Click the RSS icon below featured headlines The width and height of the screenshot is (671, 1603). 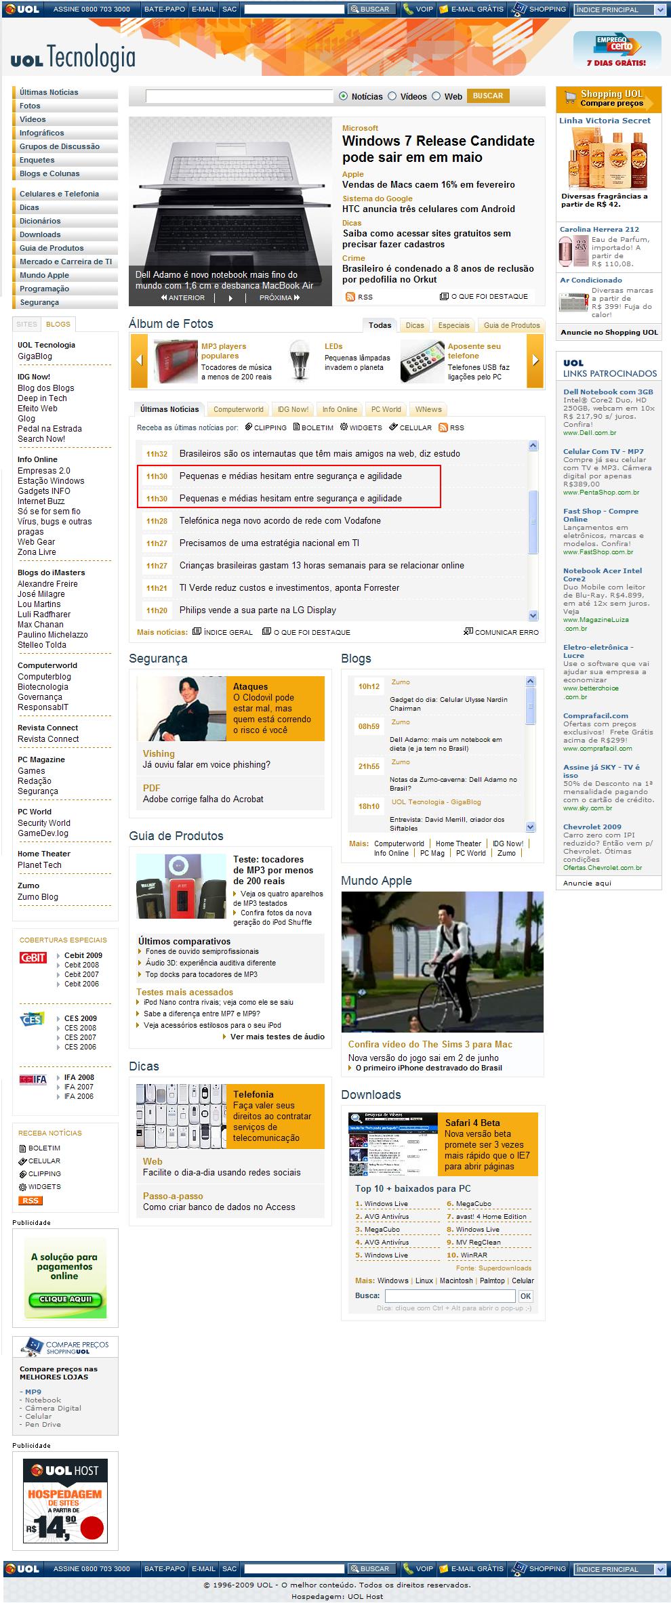350,297
